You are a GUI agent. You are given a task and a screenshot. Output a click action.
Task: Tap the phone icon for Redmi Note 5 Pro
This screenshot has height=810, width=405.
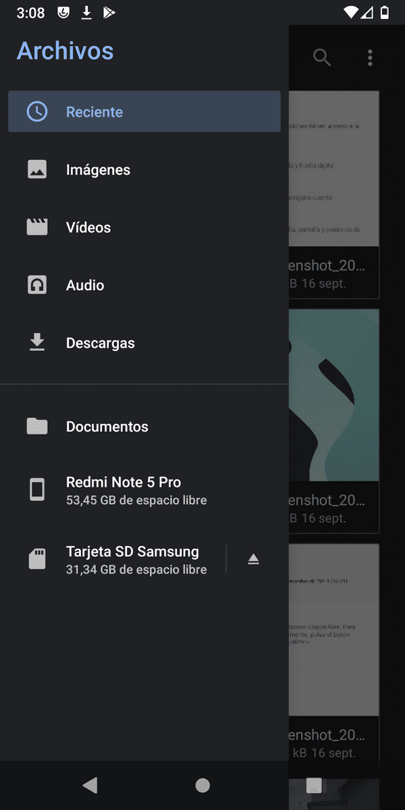click(37, 489)
